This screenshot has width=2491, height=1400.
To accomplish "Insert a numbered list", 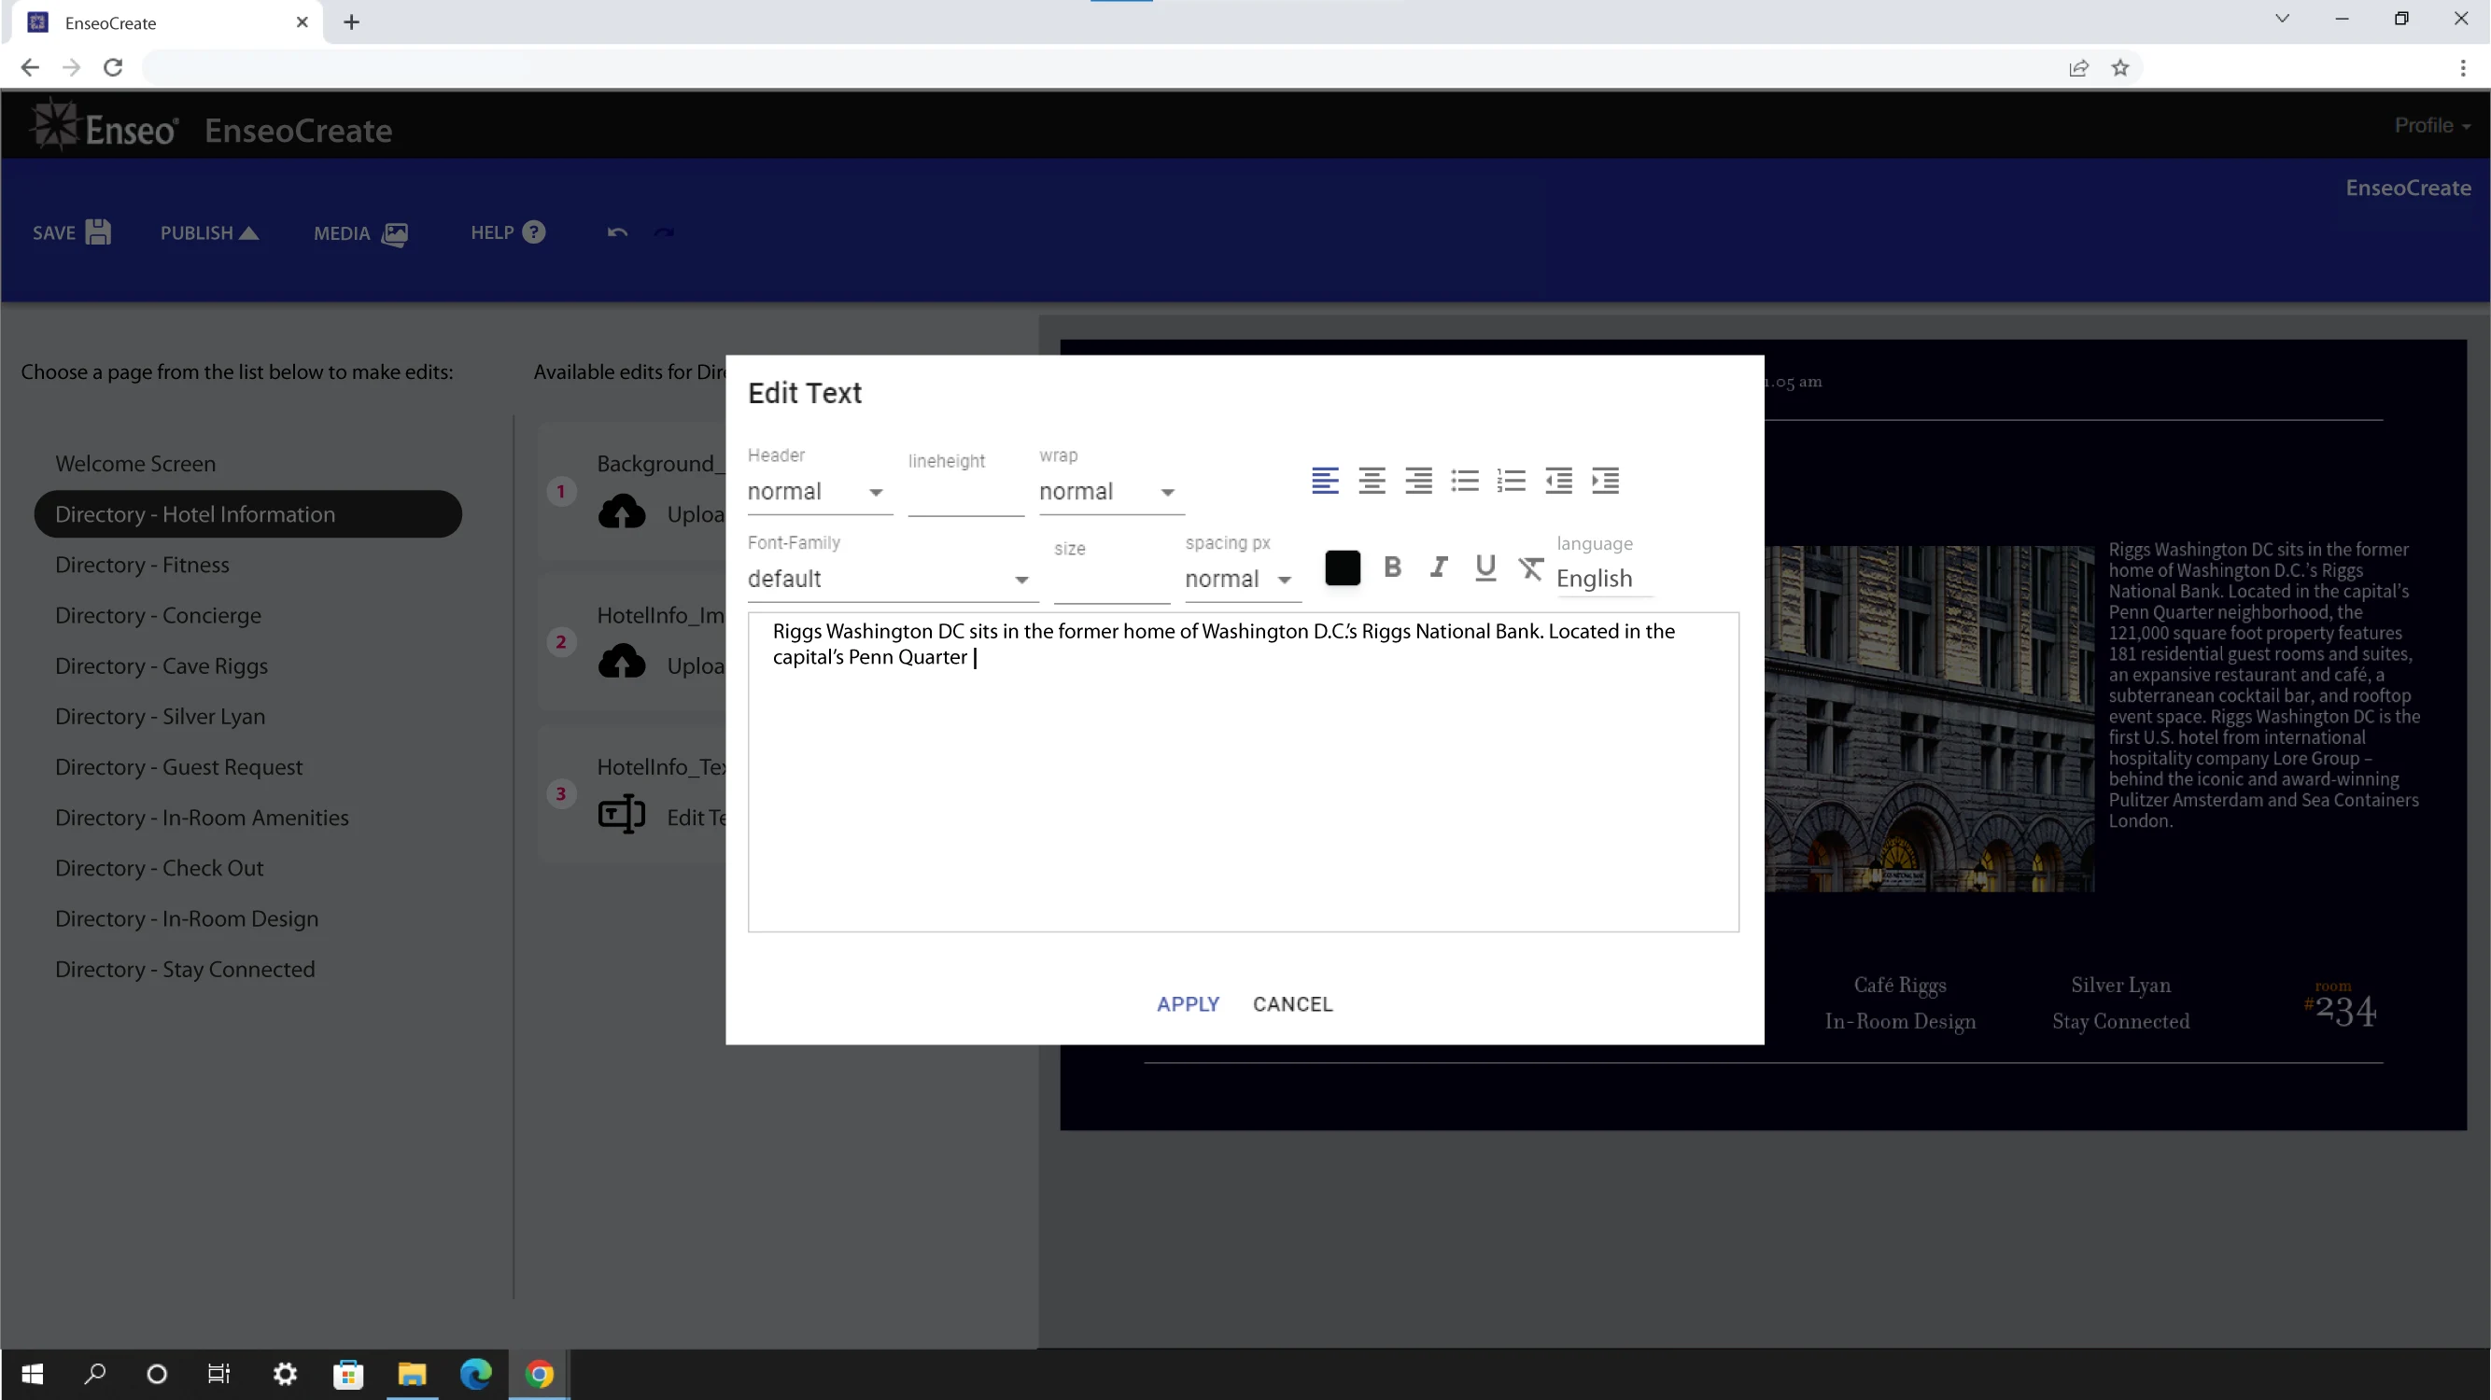I will click(1511, 481).
